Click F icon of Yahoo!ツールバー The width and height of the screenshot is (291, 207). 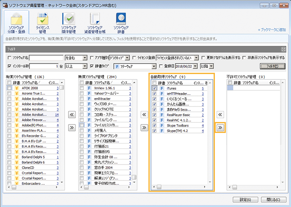click(x=89, y=93)
